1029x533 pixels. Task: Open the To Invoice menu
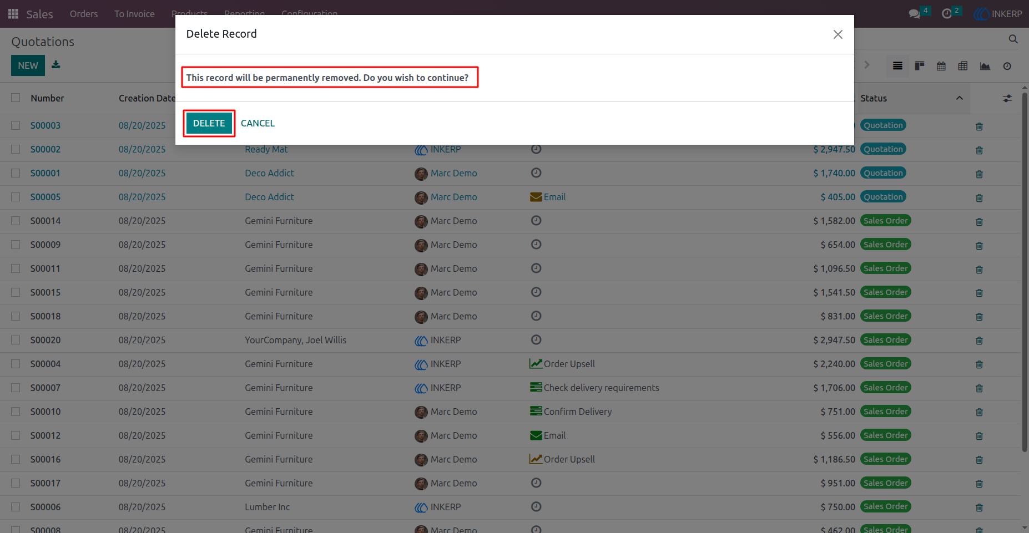pos(134,14)
